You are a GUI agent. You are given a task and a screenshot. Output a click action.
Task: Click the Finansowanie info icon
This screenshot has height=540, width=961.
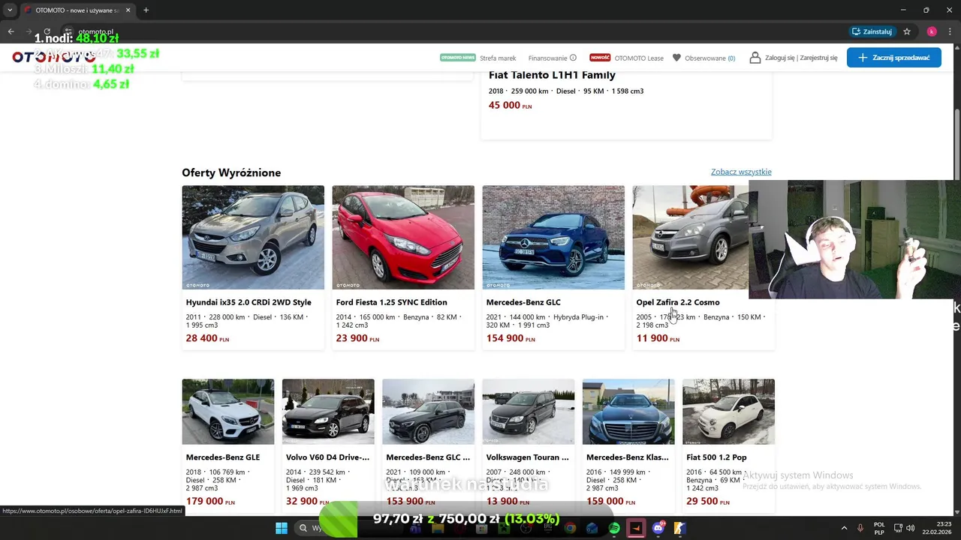tap(573, 58)
